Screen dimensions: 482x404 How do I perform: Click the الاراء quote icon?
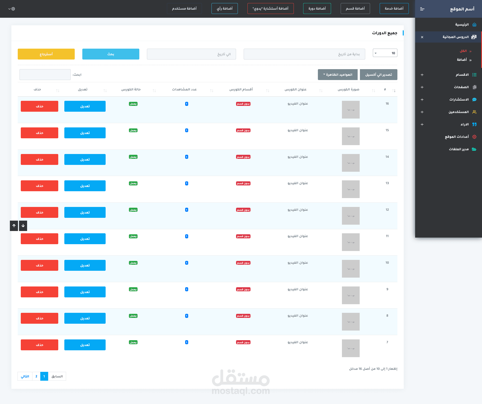tap(474, 124)
